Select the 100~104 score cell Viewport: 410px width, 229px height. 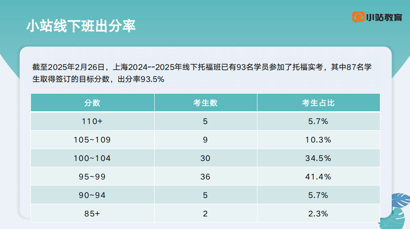click(92, 158)
